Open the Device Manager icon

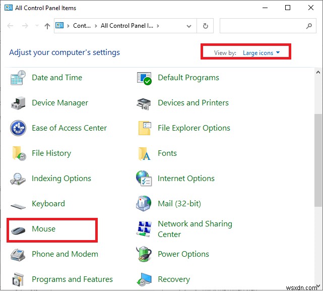[x=18, y=103]
